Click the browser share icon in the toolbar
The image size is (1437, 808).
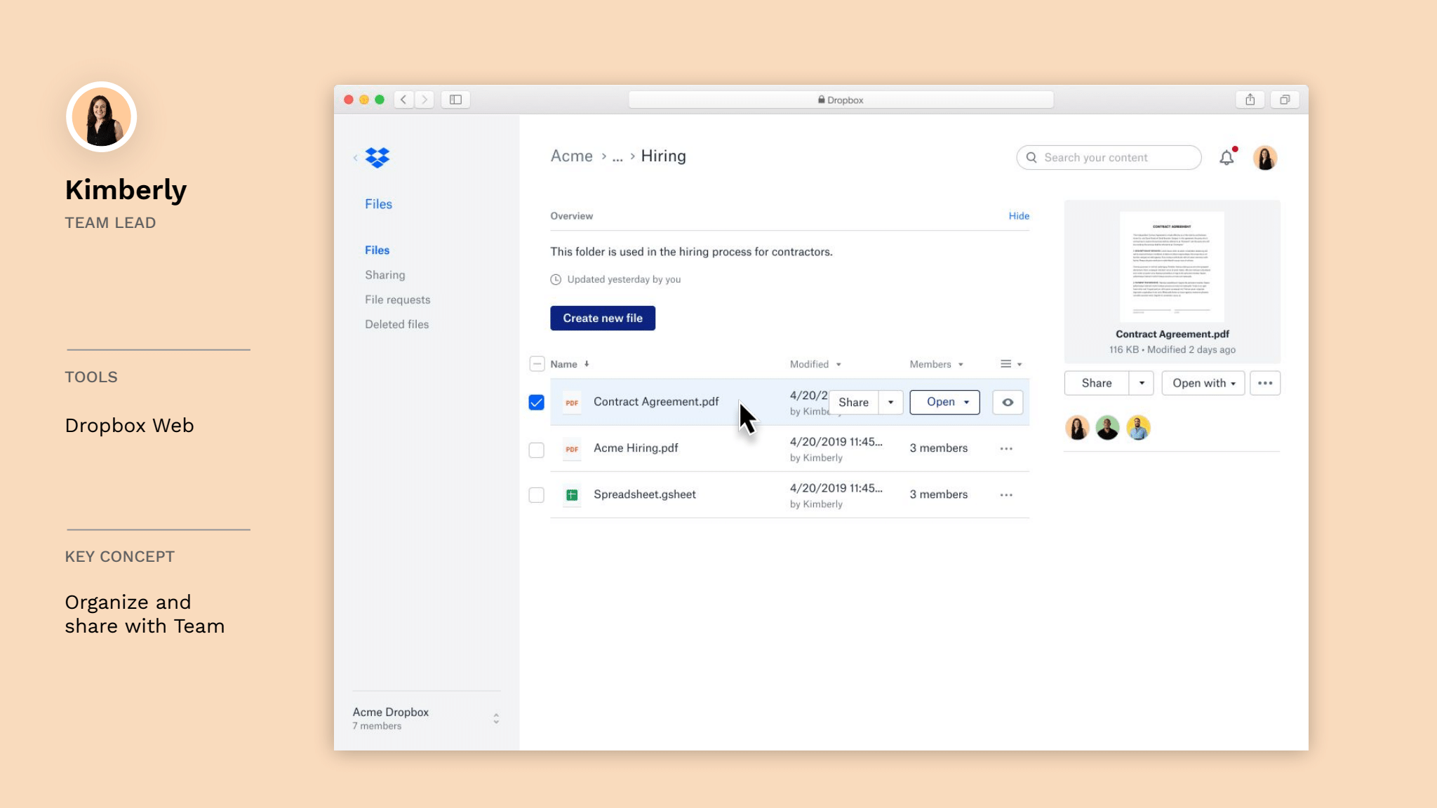click(x=1250, y=100)
